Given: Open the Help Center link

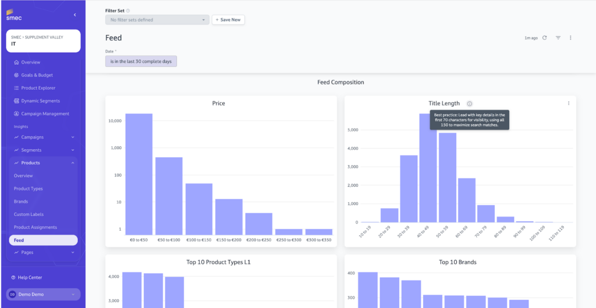Looking at the screenshot, I should click(x=30, y=278).
